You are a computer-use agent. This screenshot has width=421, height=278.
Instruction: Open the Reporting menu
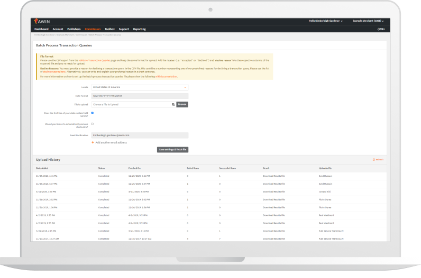140,29
